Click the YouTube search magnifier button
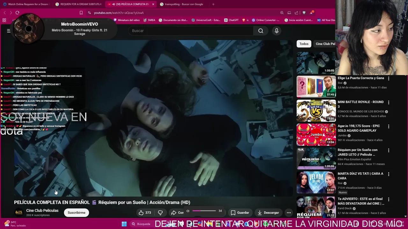 point(261,31)
